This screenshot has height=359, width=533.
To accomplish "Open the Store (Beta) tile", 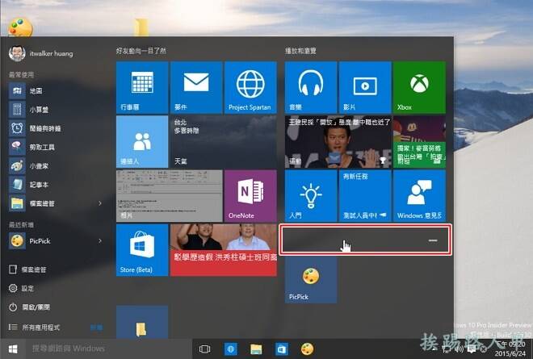I will 142,250.
